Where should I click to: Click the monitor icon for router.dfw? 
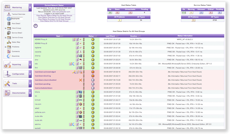point(80,117)
